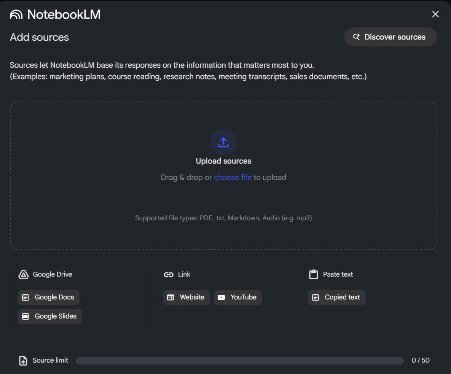The width and height of the screenshot is (451, 374).
Task: Click the source limit progress bar
Action: pyautogui.click(x=240, y=360)
